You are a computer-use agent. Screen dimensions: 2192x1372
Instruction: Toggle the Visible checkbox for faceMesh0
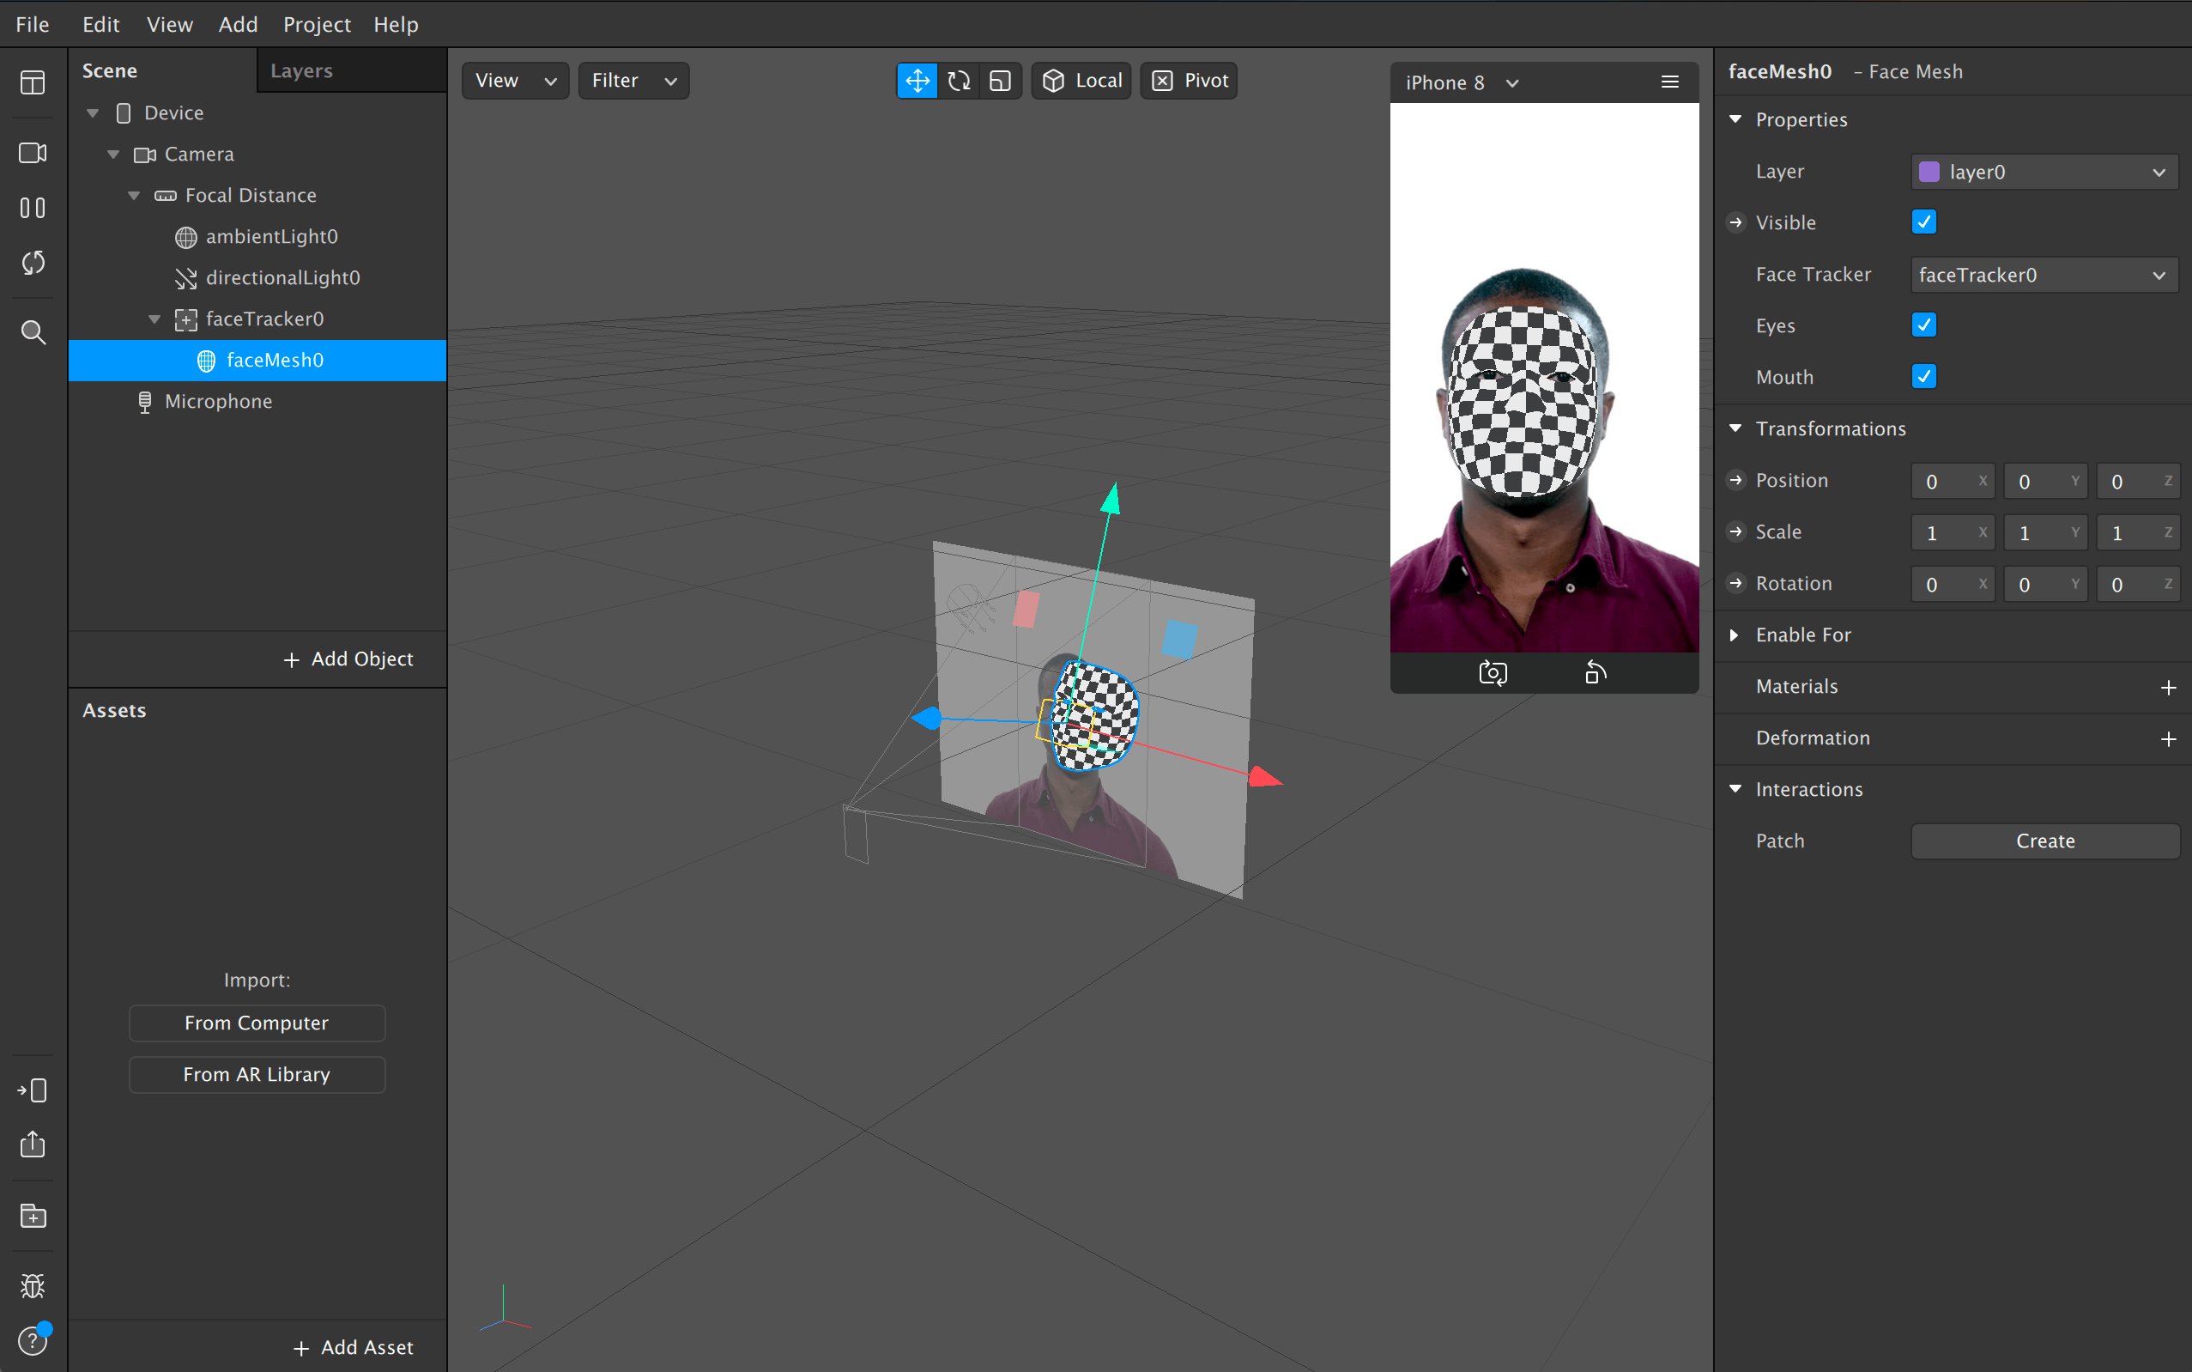click(1923, 222)
